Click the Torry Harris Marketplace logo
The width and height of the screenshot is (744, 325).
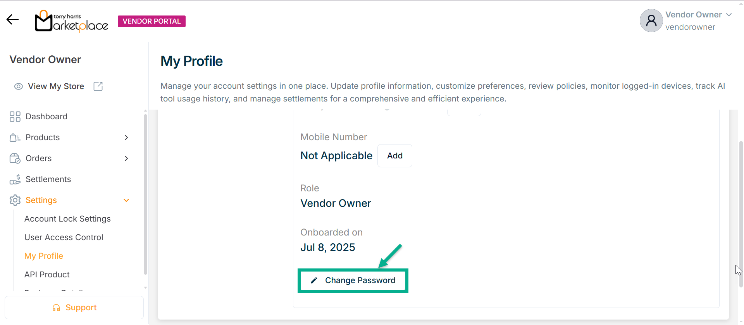(x=71, y=21)
